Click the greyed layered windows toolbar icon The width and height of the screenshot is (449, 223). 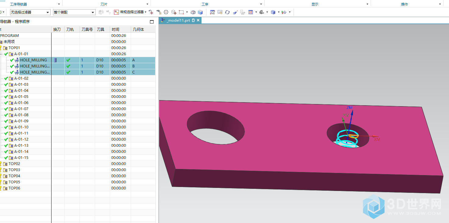click(243, 12)
